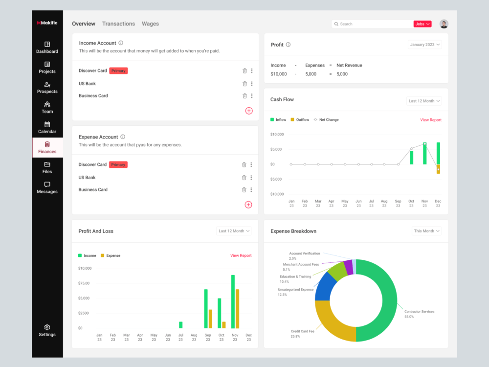489x367 pixels.
Task: Open Messages in sidebar
Action: coord(47,187)
